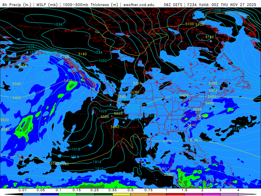The height and width of the screenshot is (196, 261).
Task: Pick the yellow 0.35 legend swatch
Action: point(121,194)
